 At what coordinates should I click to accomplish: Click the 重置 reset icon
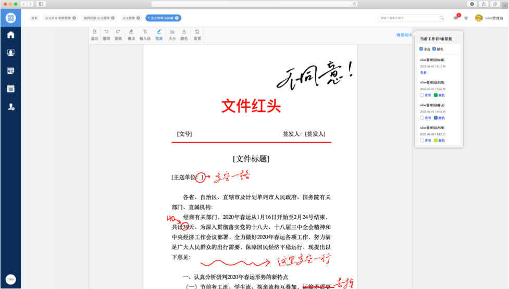click(197, 34)
